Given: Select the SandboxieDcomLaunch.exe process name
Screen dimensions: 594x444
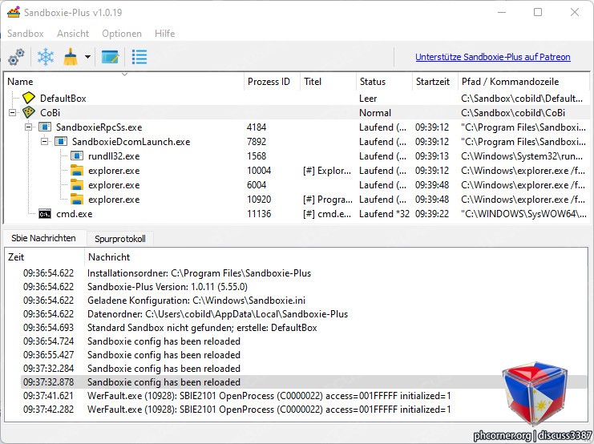Looking at the screenshot, I should coord(131,141).
